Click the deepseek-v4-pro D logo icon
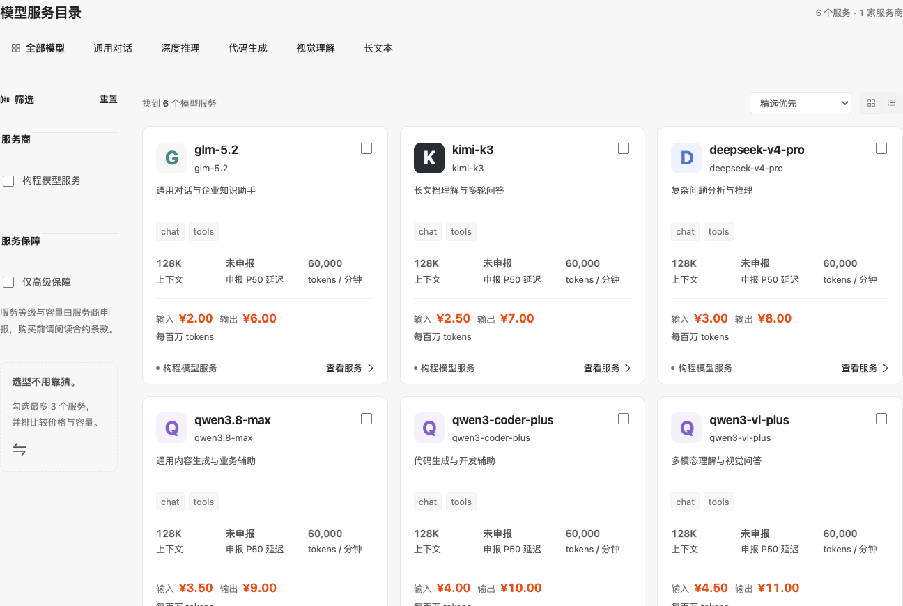This screenshot has width=903, height=606. (x=686, y=158)
